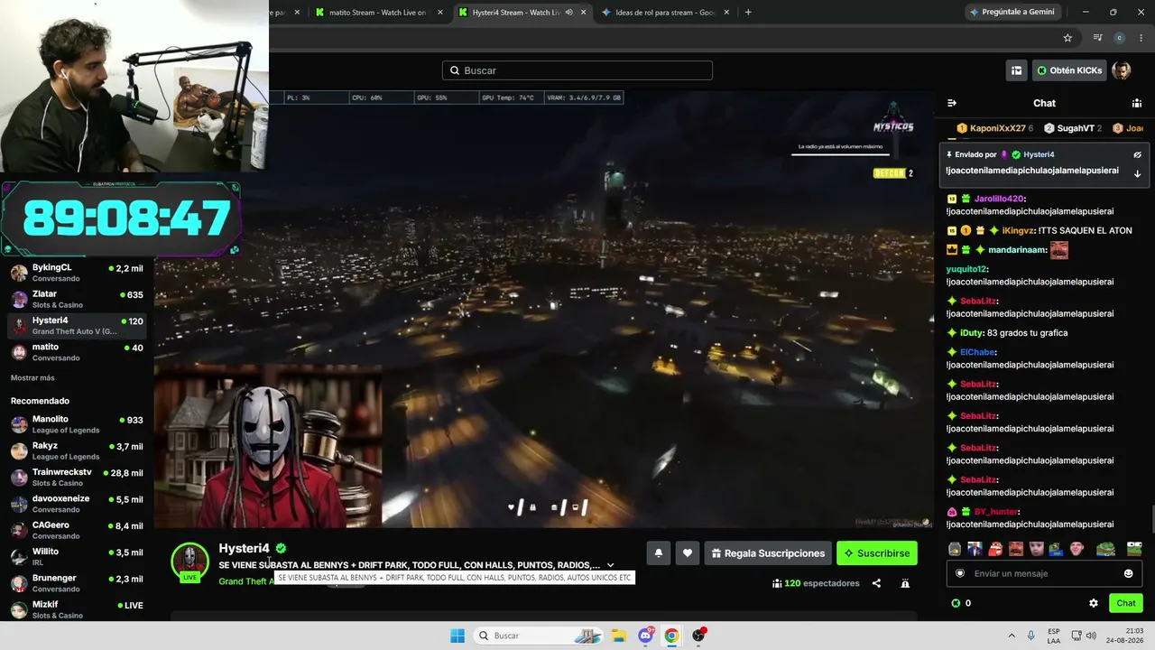Turn on notifications with the bell button
Screen dimensions: 1155x650
pos(659,553)
